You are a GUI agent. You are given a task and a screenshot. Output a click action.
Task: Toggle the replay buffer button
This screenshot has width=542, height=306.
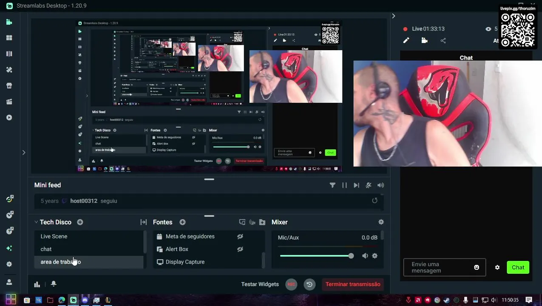(x=309, y=284)
